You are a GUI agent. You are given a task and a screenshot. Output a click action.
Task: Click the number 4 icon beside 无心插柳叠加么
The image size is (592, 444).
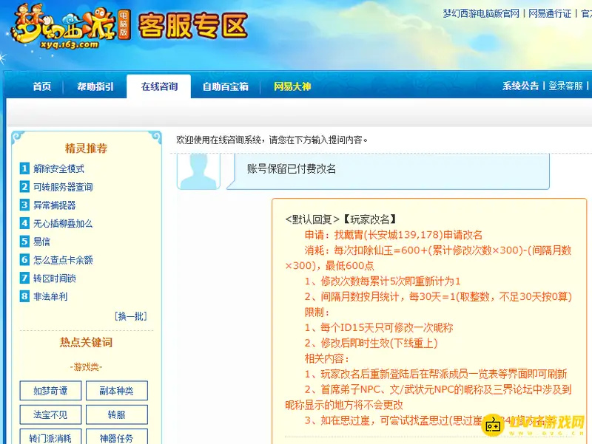click(24, 223)
